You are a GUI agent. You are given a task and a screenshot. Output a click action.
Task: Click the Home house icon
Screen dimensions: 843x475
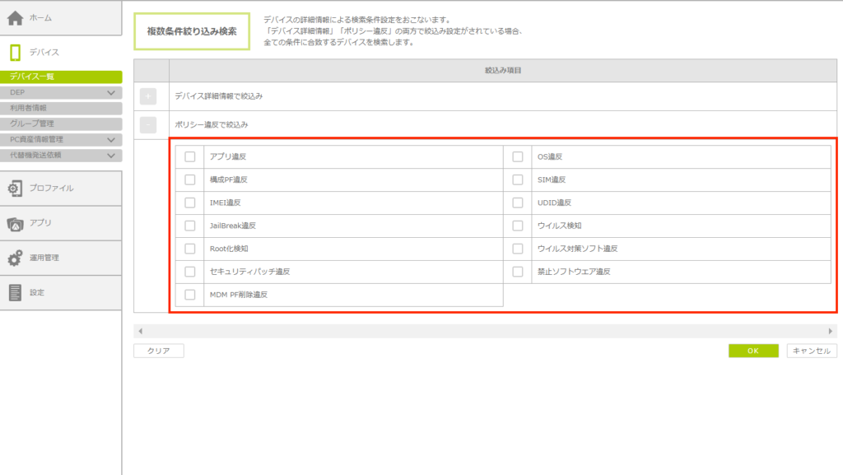(x=15, y=17)
